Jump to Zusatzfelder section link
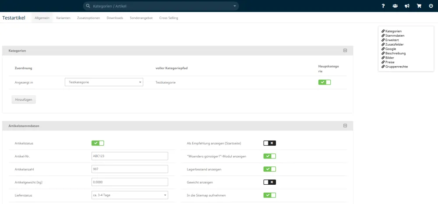 coord(394,44)
